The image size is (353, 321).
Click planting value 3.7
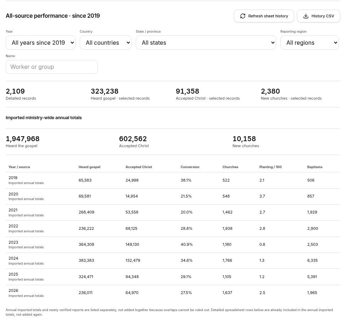(262, 196)
